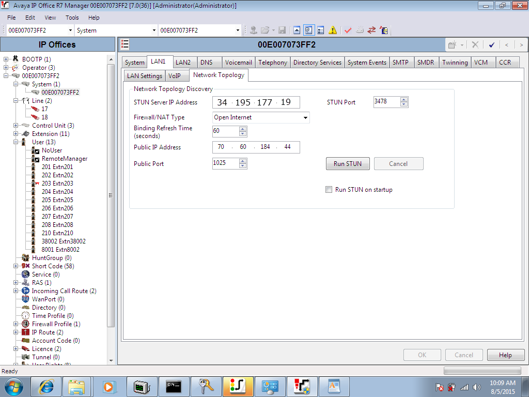Click the next record arrow in header
This screenshot has width=529, height=397.
(x=521, y=45)
